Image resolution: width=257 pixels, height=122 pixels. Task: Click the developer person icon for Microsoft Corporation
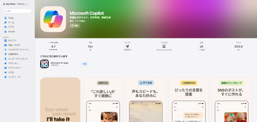click(x=164, y=46)
